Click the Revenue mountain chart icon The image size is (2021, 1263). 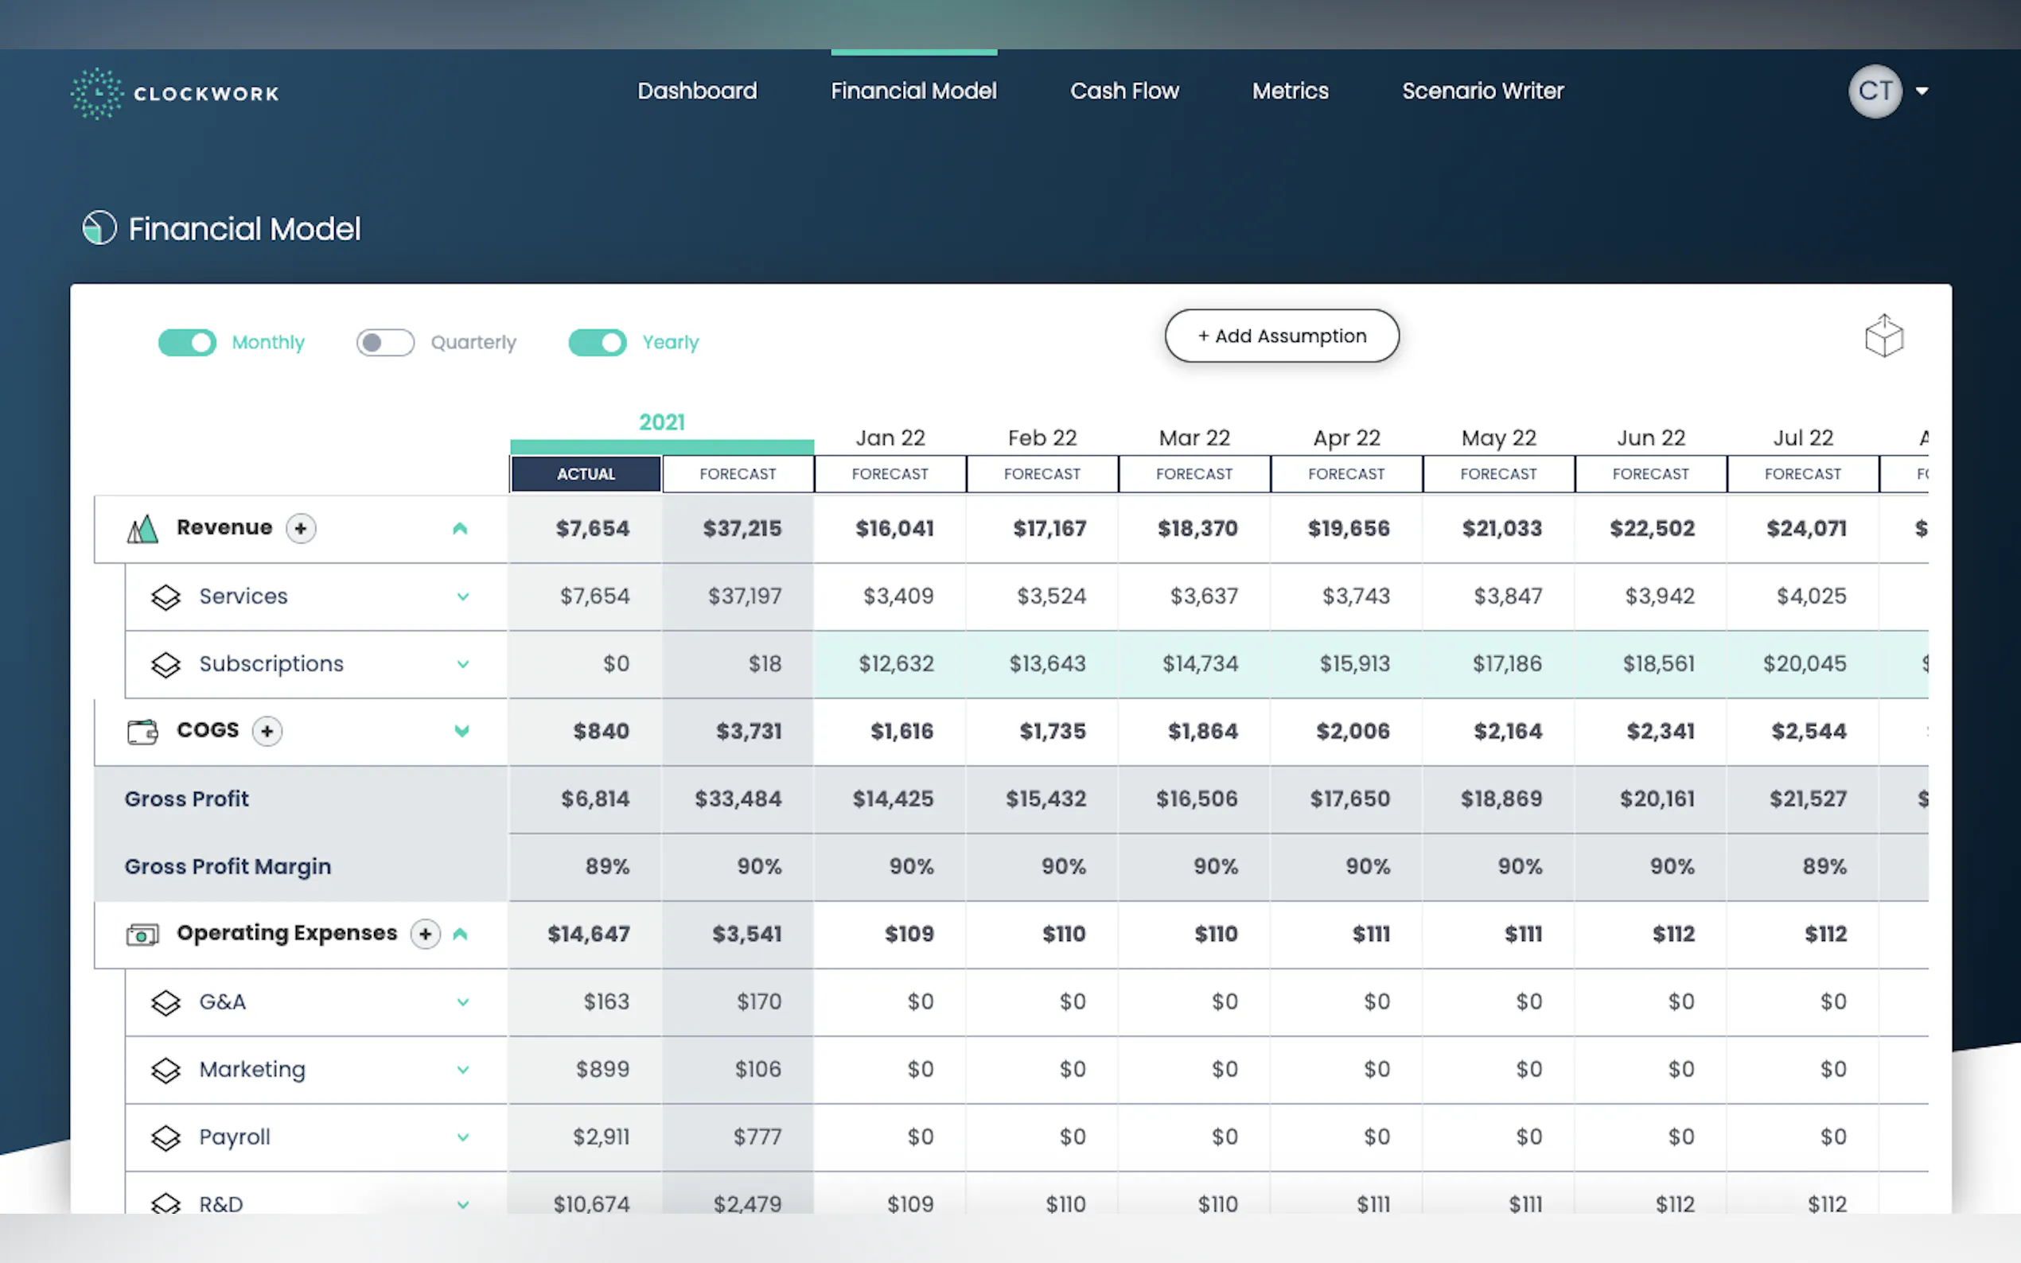143,529
